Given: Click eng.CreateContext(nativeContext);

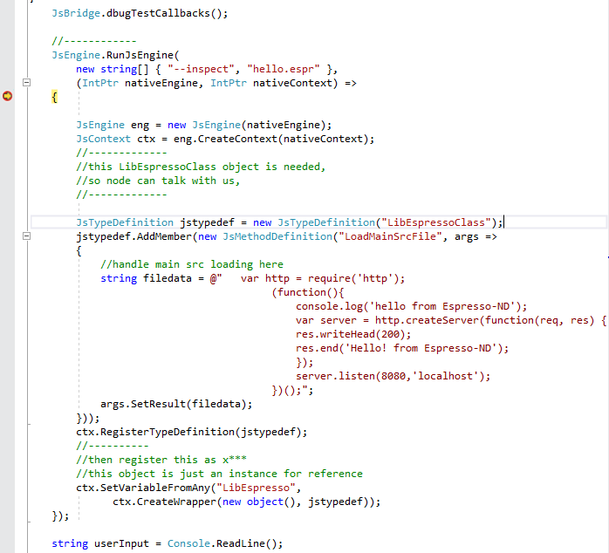Looking at the screenshot, I should [274, 139].
